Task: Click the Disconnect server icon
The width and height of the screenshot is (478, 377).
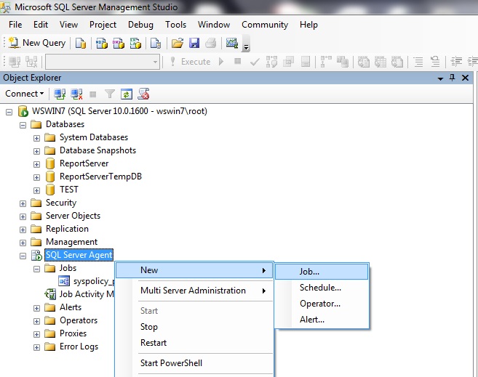Action: [76, 94]
